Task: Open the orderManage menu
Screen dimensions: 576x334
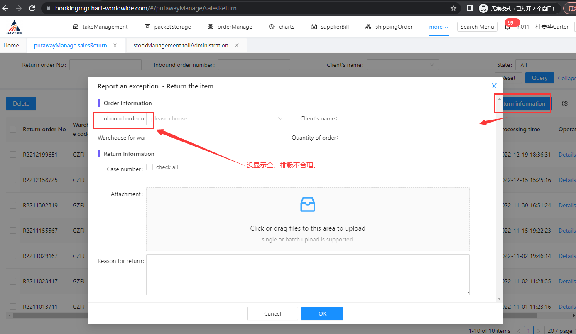Action: pyautogui.click(x=230, y=27)
